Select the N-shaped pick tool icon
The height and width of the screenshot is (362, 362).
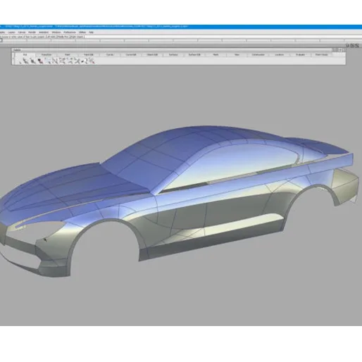[x=55, y=61]
